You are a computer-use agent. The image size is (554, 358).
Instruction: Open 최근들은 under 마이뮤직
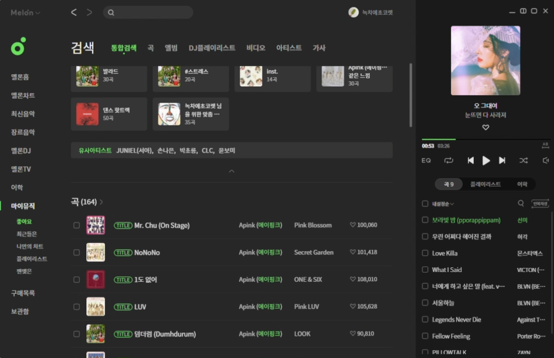(27, 234)
